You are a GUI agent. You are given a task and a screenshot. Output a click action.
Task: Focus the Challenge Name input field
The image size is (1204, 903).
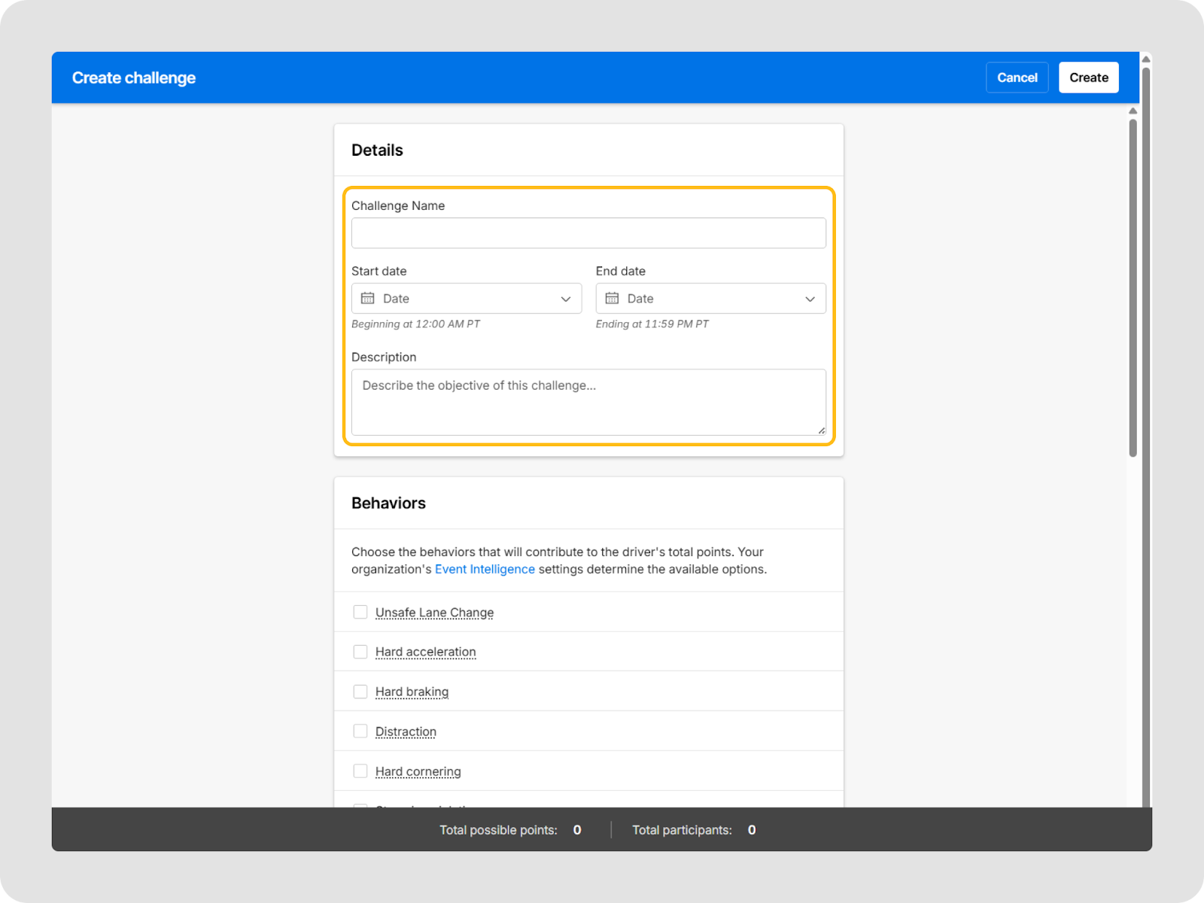pos(588,233)
